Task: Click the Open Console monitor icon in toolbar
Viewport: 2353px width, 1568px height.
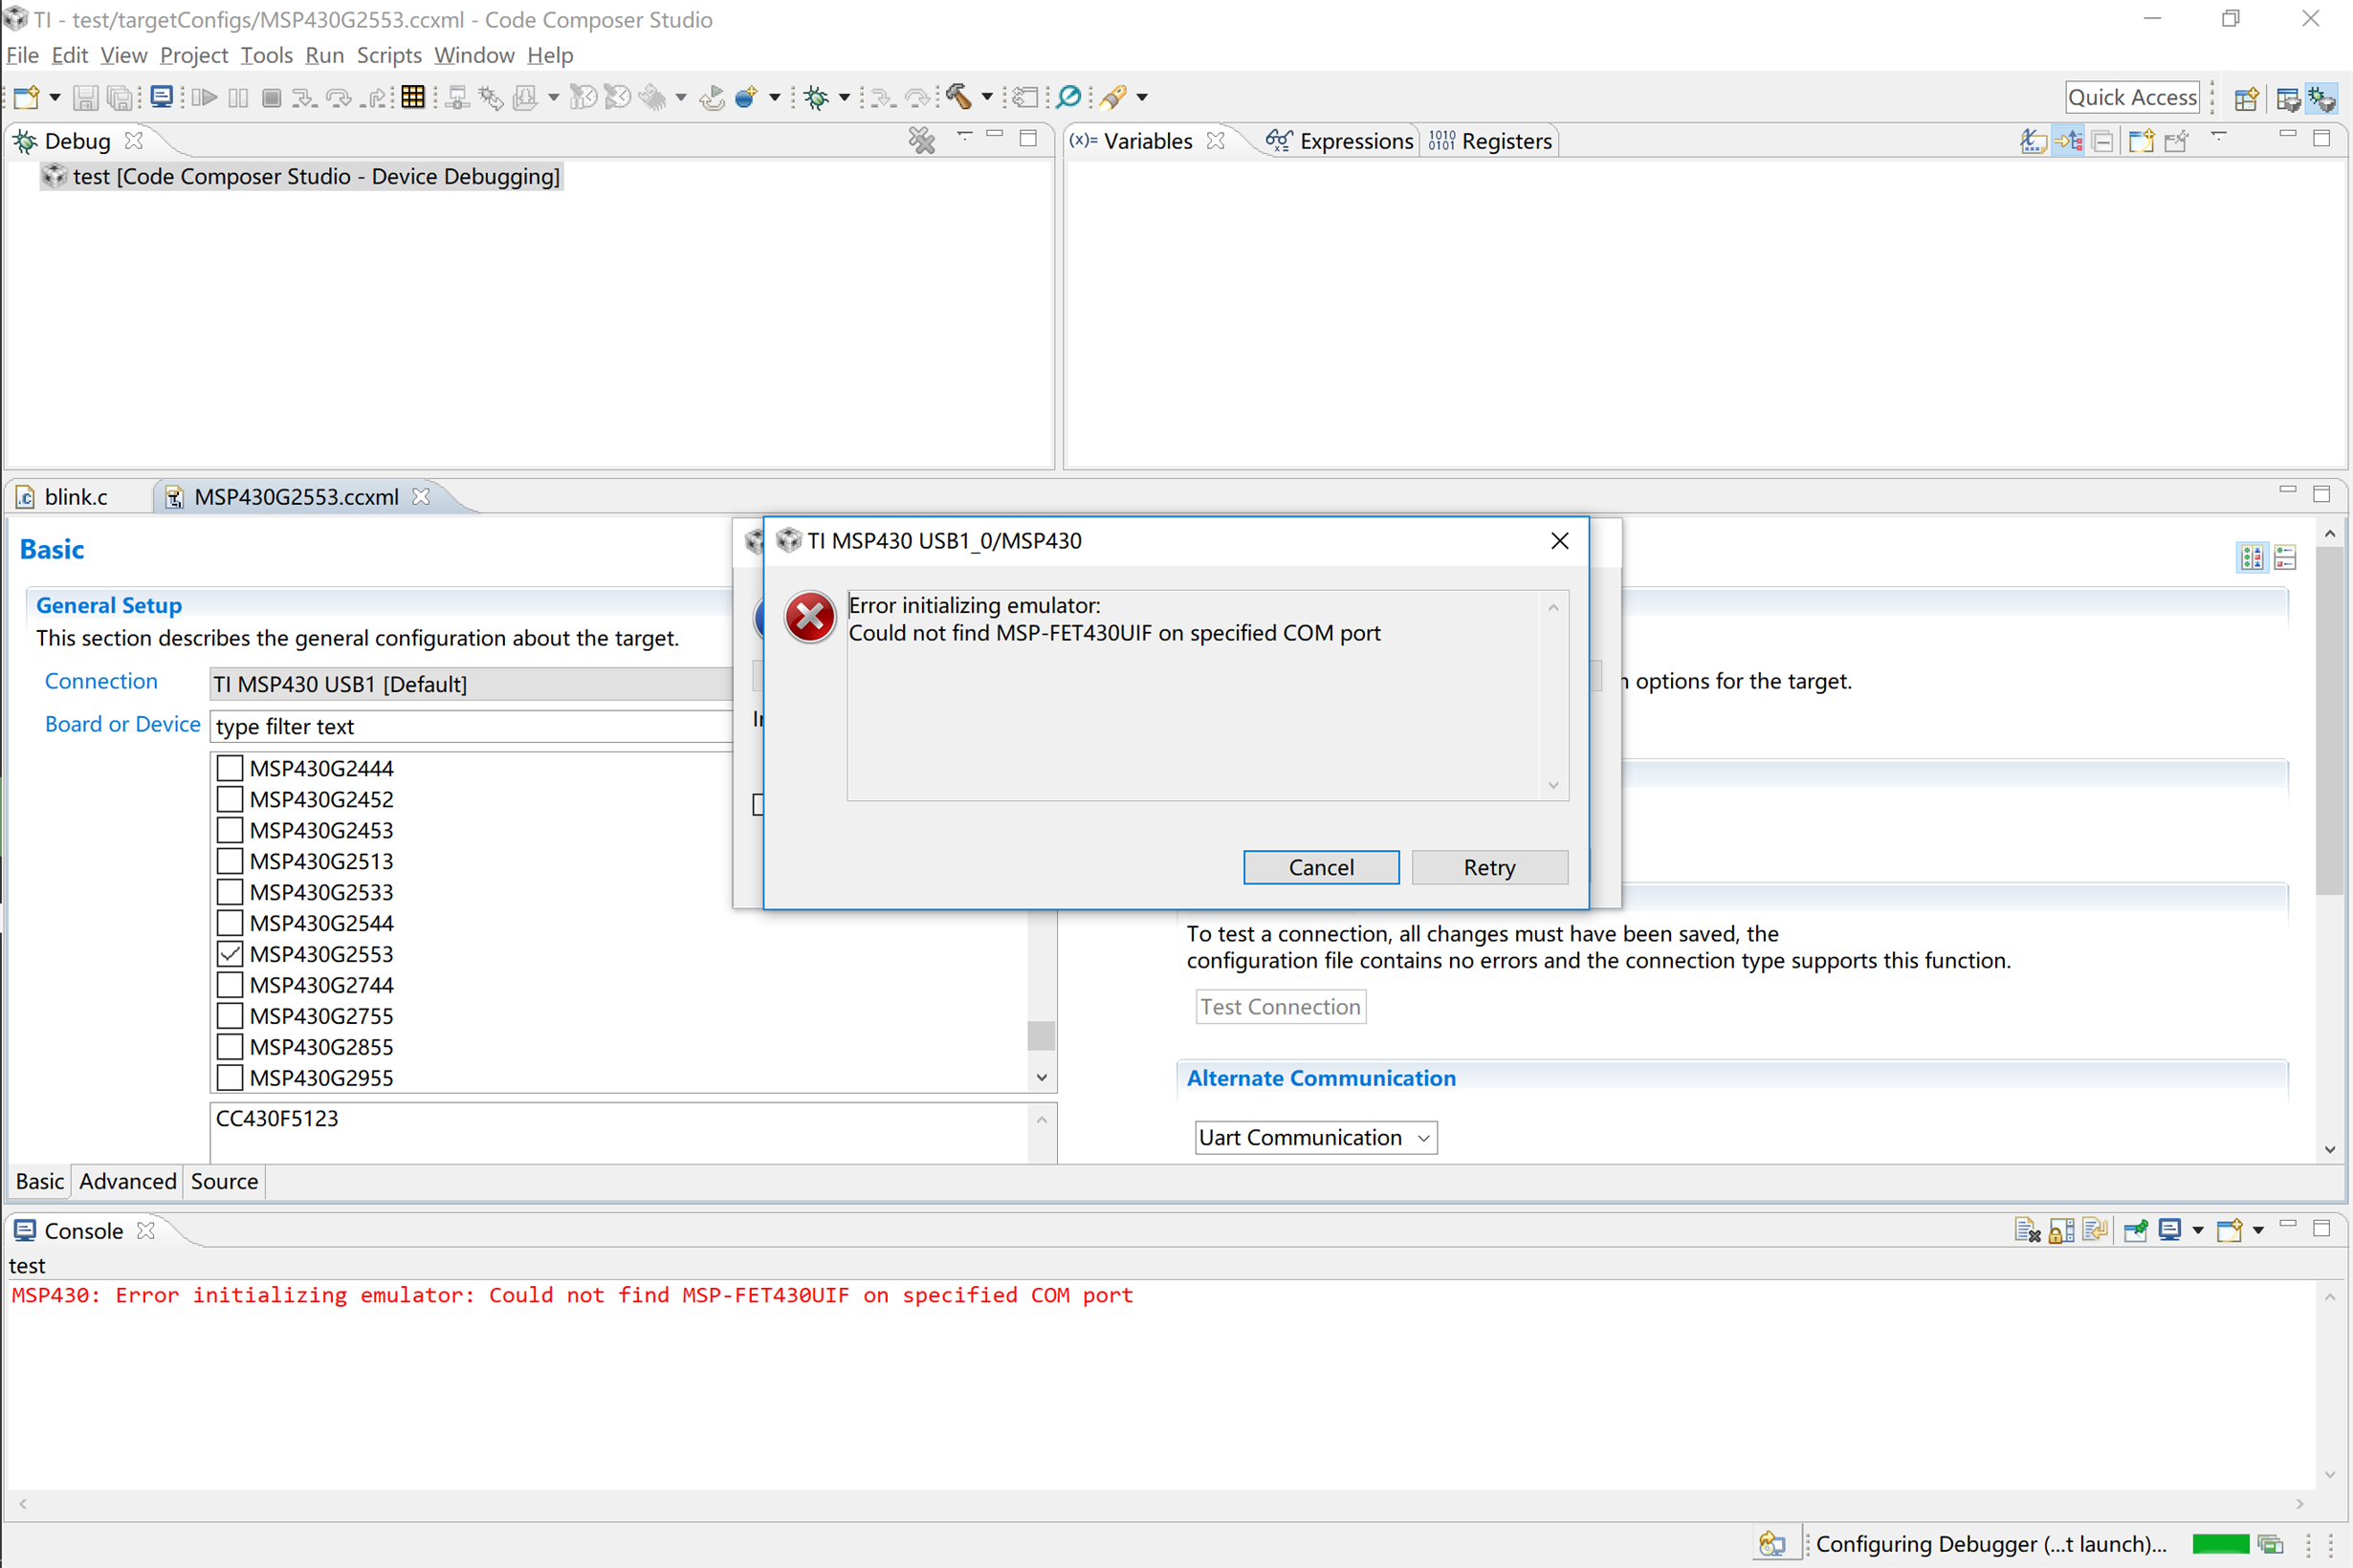Action: click(160, 97)
